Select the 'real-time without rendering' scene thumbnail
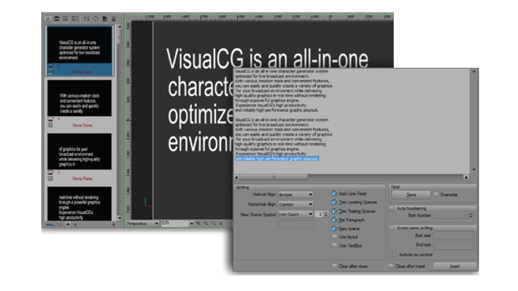Screen dimensions: 518x291 [80, 204]
